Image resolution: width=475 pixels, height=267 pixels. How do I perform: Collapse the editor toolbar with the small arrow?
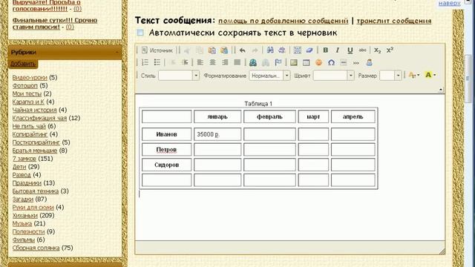(x=441, y=89)
